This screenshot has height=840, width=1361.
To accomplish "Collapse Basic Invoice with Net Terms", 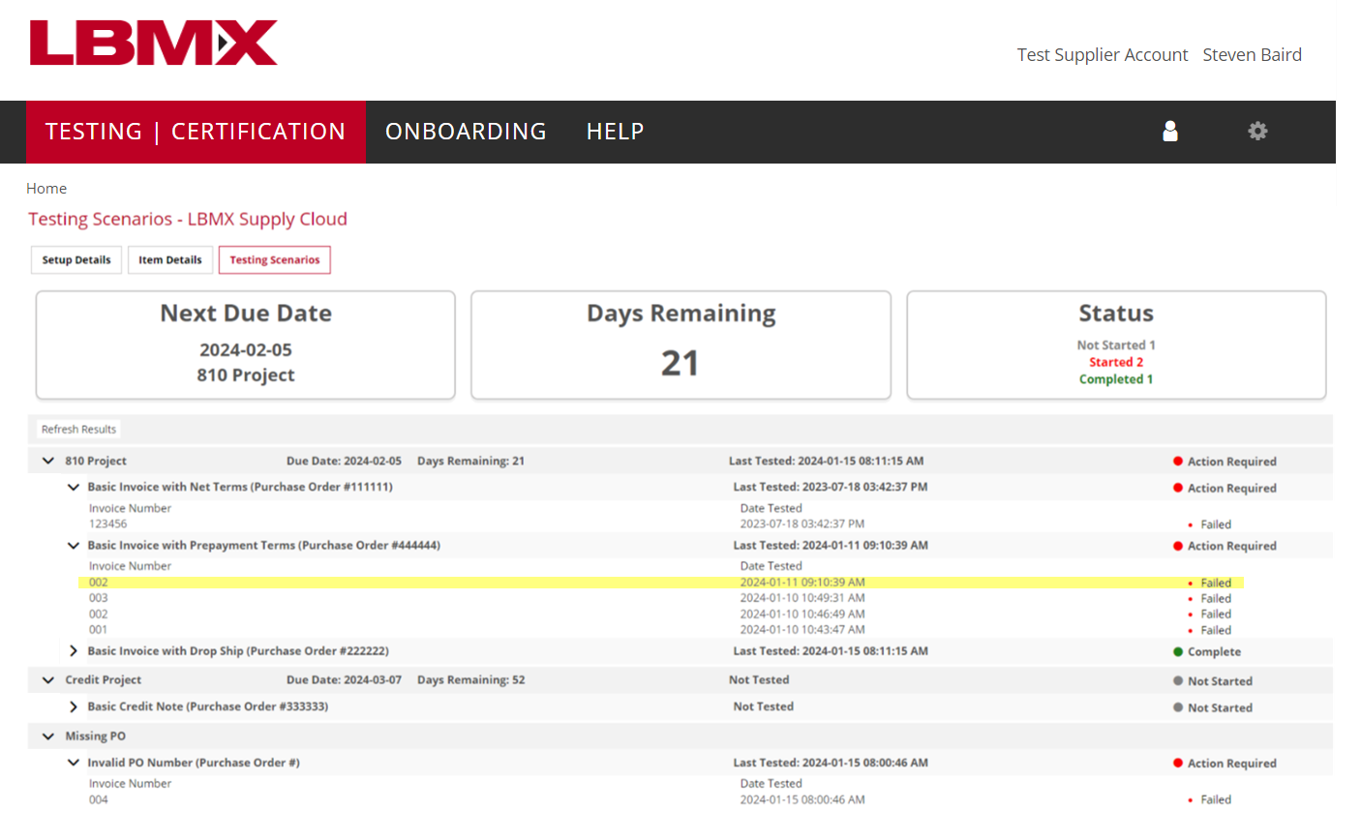I will [73, 487].
